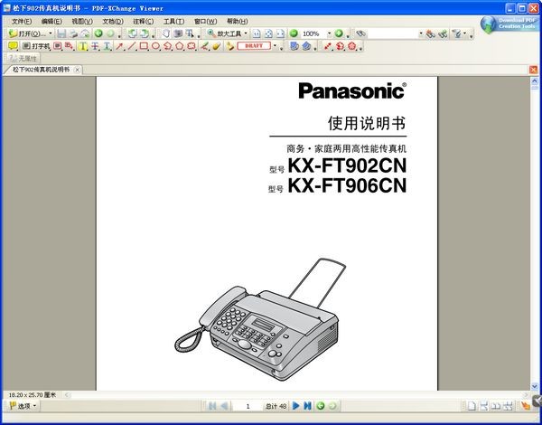The height and width of the screenshot is (425, 542).
Task: Open the 选项 options dropdown
Action: (x=23, y=406)
